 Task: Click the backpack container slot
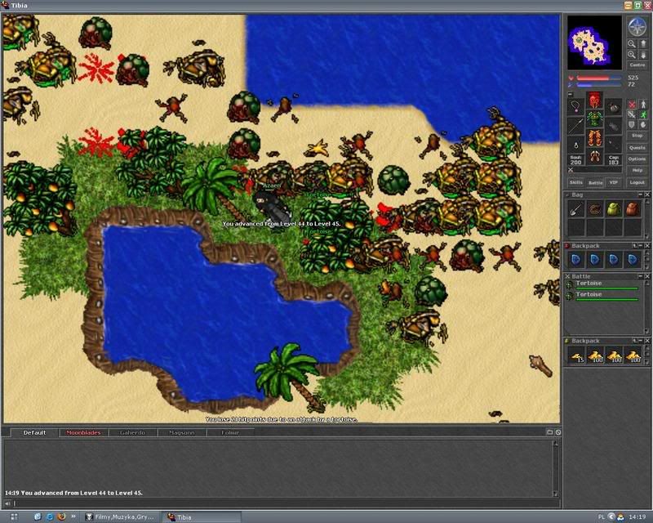(614, 106)
